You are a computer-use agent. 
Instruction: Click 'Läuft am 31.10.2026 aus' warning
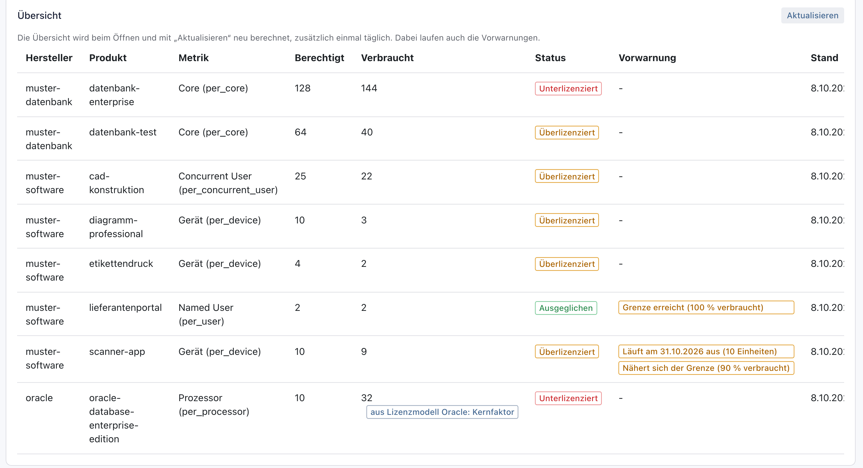(706, 351)
